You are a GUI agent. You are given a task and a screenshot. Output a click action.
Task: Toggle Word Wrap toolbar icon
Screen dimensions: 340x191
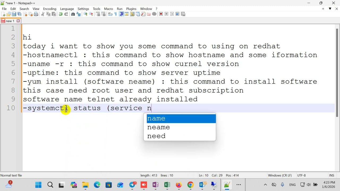click(110, 14)
